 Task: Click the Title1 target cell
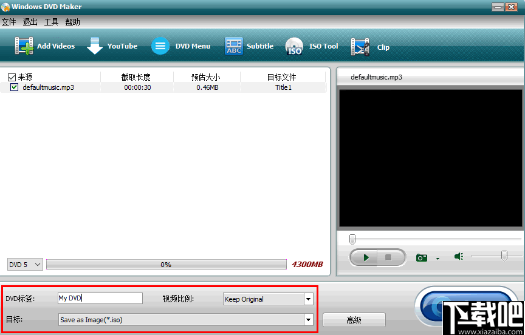click(x=283, y=87)
